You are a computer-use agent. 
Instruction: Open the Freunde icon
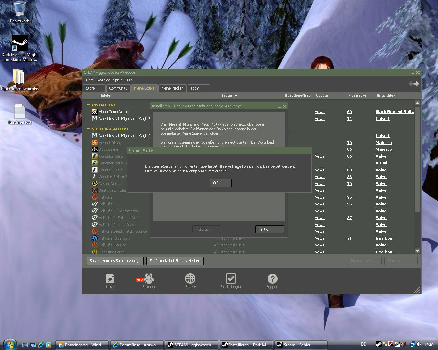point(149,281)
